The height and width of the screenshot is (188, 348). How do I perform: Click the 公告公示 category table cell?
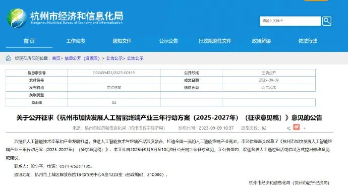[x=268, y=88]
